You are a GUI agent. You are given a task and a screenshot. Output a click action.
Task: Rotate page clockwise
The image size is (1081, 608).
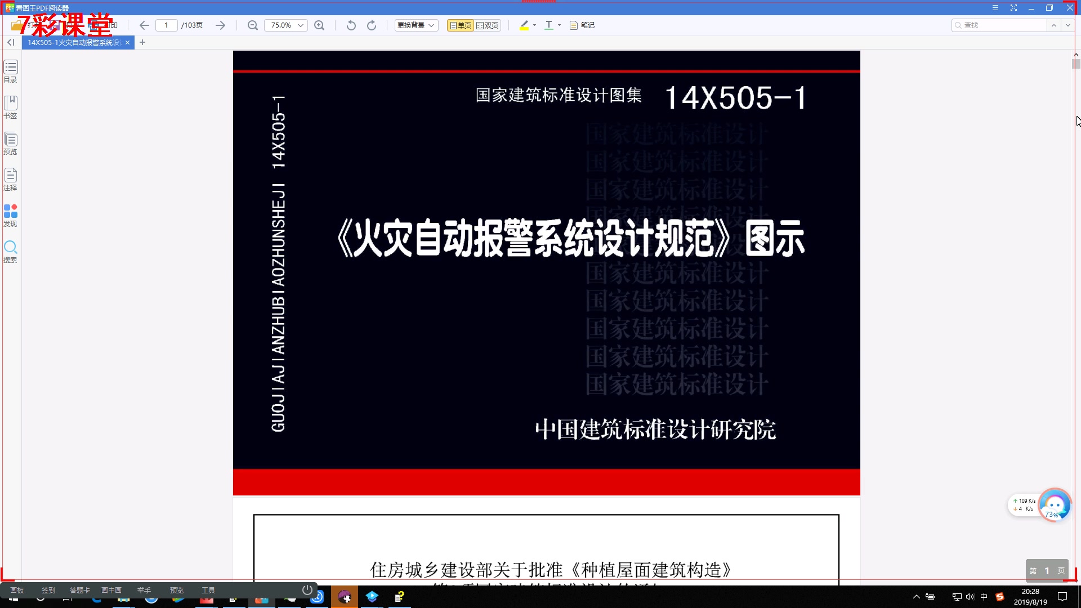coord(372,25)
